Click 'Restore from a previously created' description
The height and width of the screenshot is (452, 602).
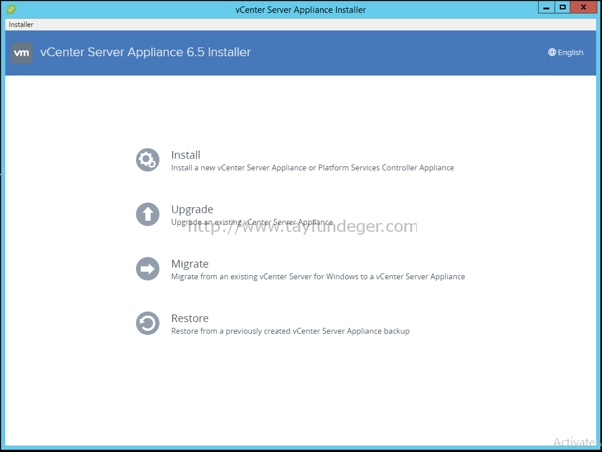pyautogui.click(x=290, y=331)
